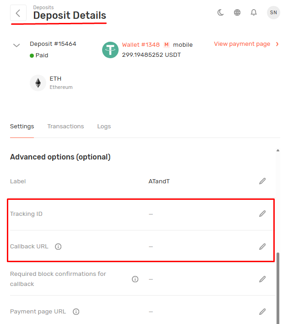Viewport: 288px width, 324px height.
Task: Click the Tether USDT wallet icon
Action: point(110,50)
